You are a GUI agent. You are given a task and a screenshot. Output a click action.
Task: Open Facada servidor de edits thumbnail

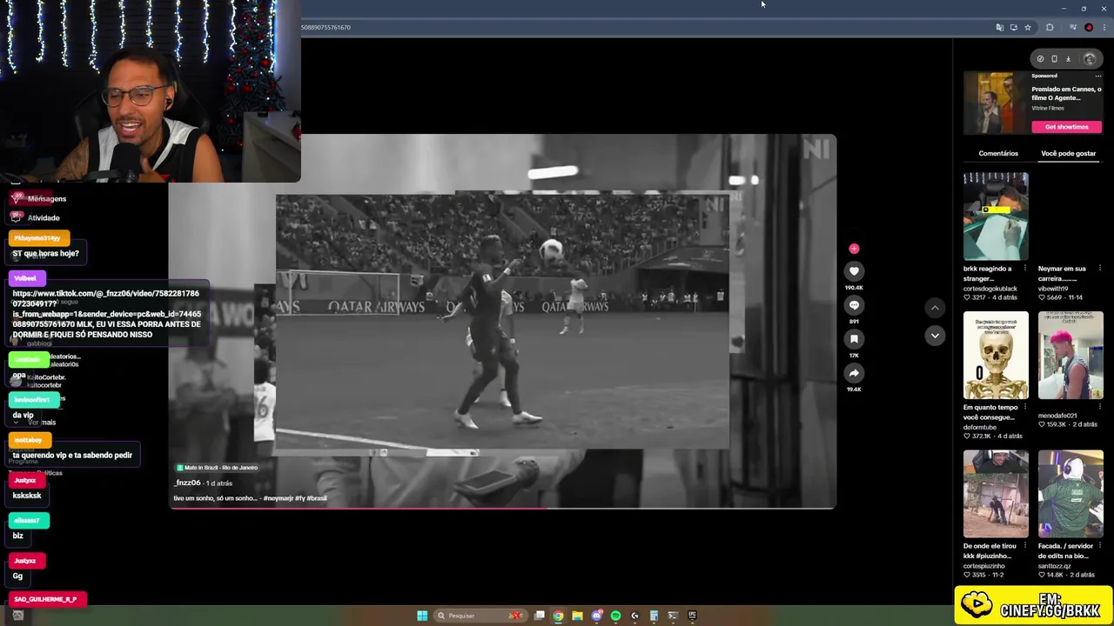point(1070,495)
